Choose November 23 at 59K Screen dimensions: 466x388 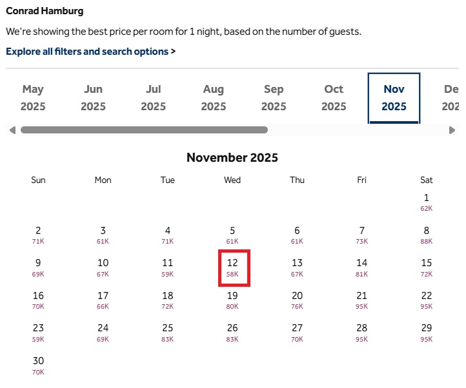point(38,332)
